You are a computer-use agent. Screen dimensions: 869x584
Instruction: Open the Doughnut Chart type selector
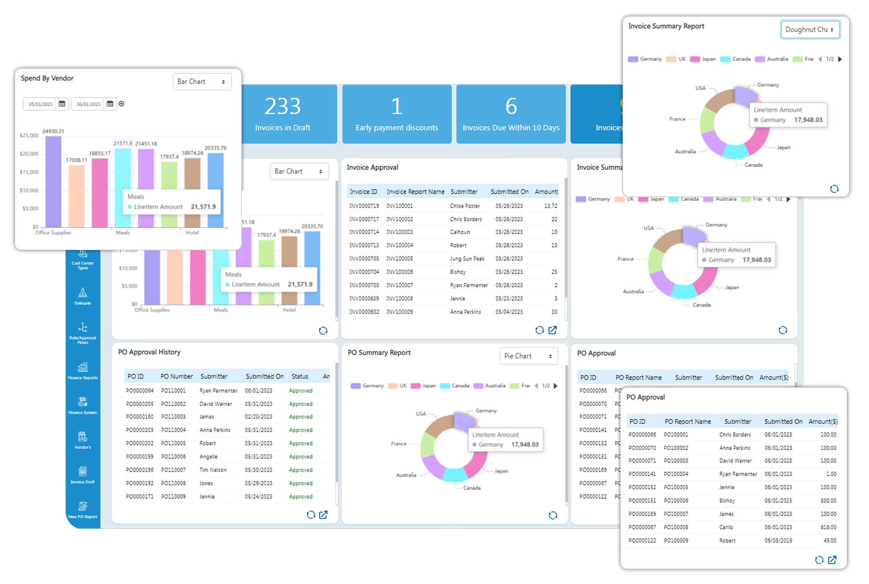click(x=810, y=29)
